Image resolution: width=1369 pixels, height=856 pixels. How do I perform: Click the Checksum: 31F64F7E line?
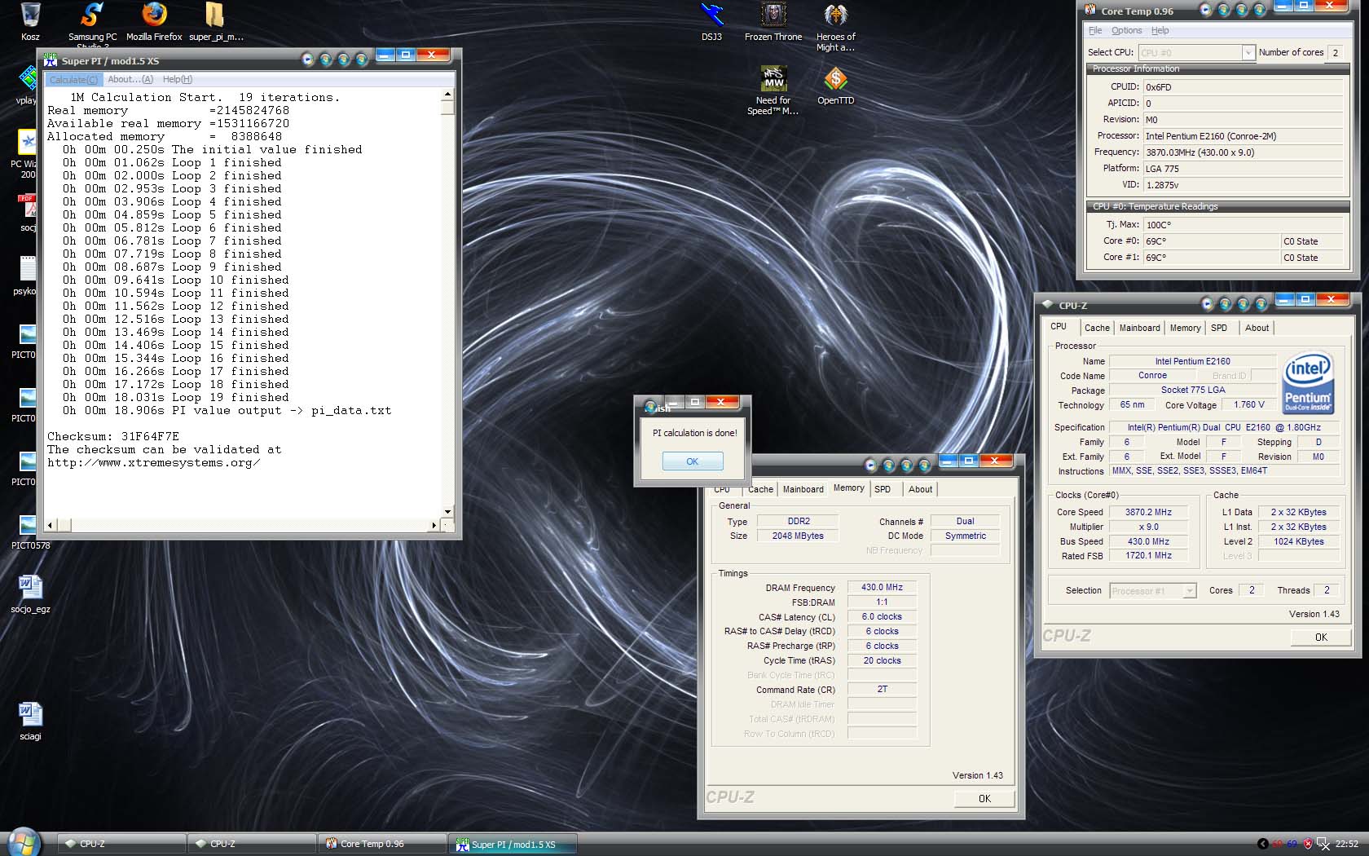[x=112, y=436]
